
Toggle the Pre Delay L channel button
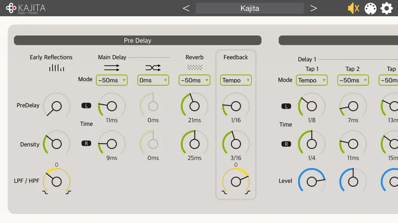click(x=86, y=105)
